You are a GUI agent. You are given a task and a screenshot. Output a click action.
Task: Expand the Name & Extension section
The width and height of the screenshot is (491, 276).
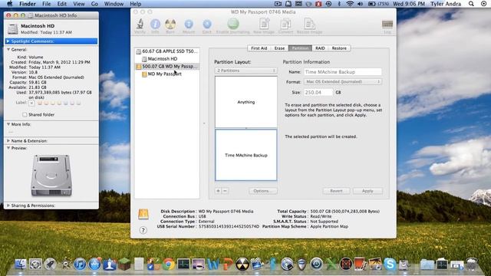tap(8, 141)
